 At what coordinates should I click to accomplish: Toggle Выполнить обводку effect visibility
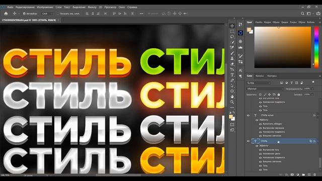coord(261,124)
